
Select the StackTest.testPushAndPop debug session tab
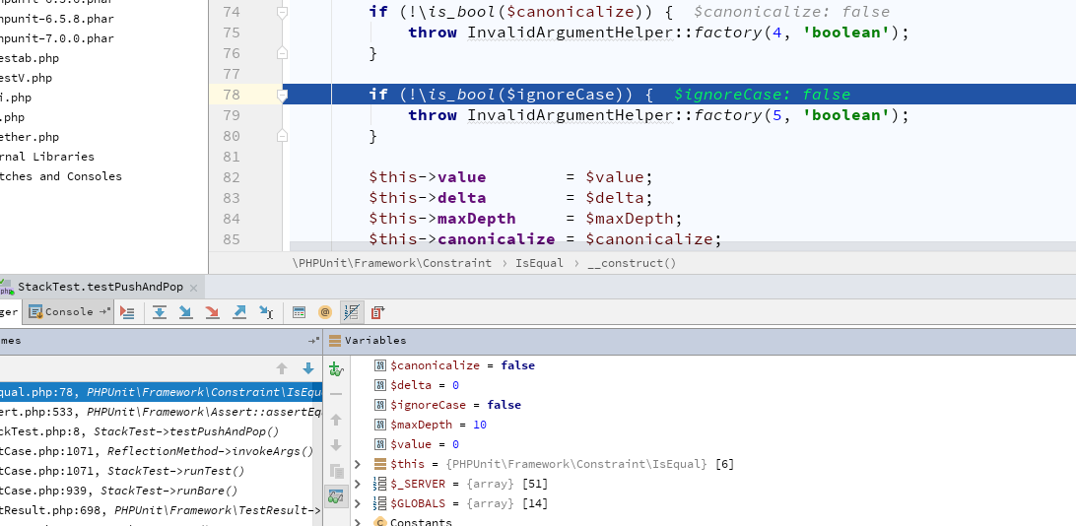click(100, 287)
